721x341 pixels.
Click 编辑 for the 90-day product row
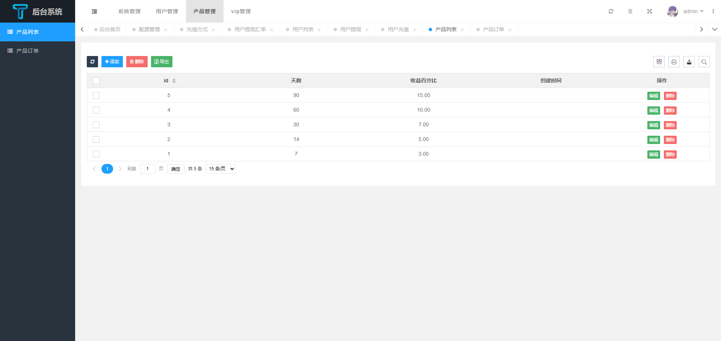point(653,96)
